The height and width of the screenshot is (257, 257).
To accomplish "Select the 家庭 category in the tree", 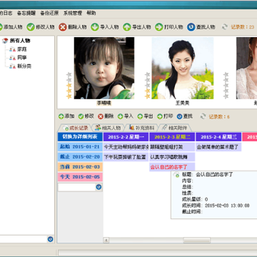I will click(18, 49).
